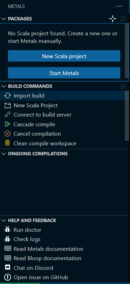Click the New Scala Project folder icon
130x284 pixels.
click(x=7, y=105)
